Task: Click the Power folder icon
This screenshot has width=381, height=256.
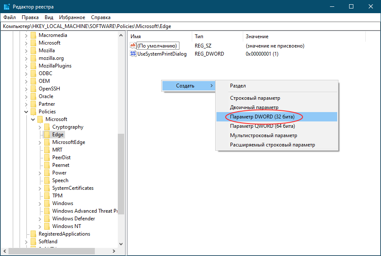Action: tap(47, 173)
